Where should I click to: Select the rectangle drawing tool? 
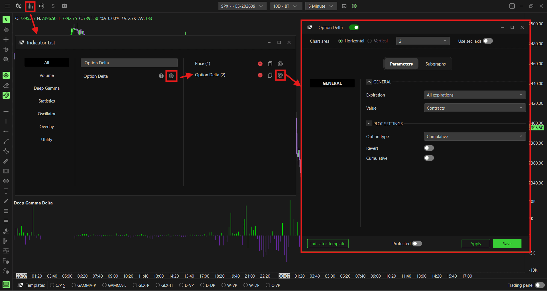6,171
